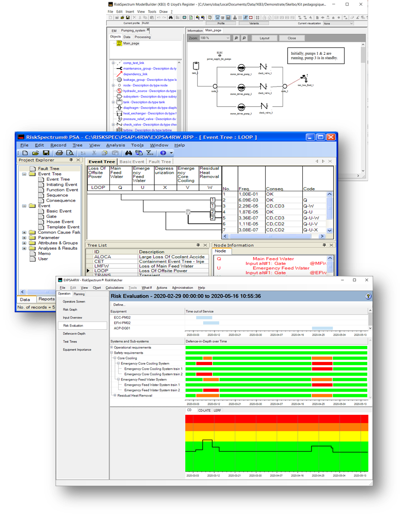Click blue Help question icon in PSA toolbar
This screenshot has height=516, width=403.
pyautogui.click(x=163, y=153)
